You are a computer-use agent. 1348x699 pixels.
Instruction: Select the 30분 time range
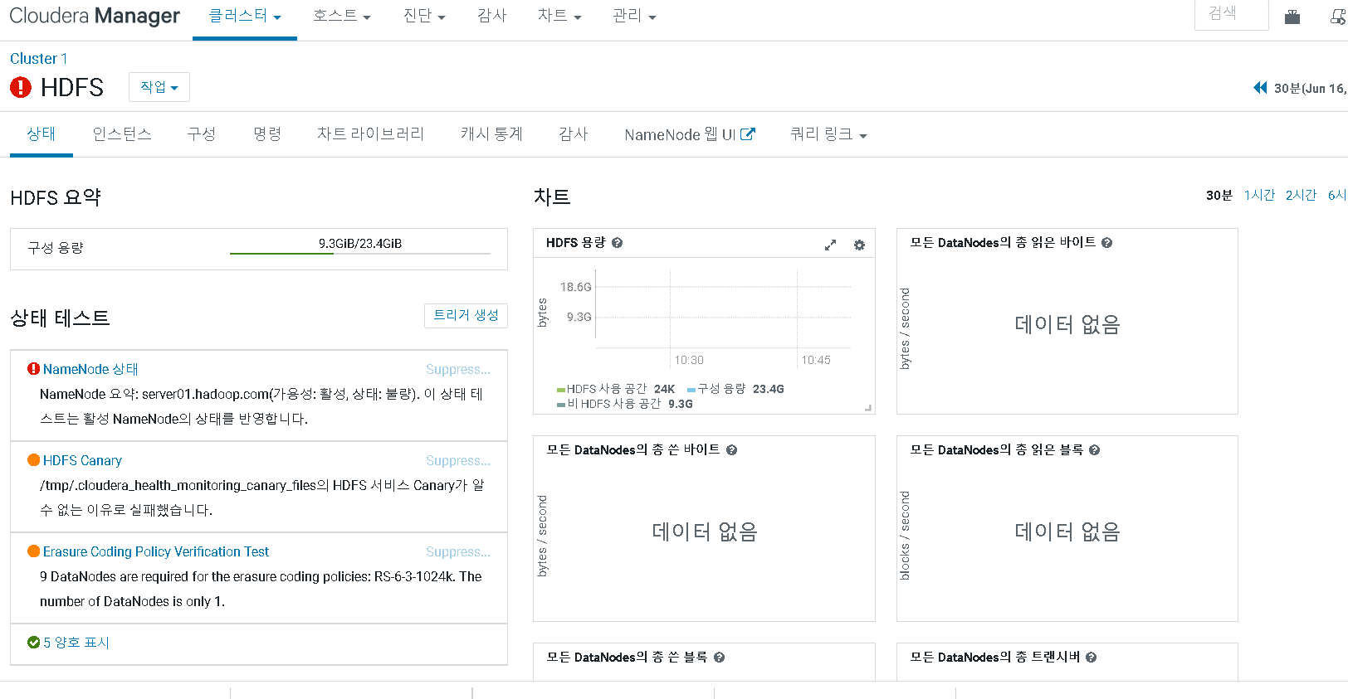[1219, 195]
